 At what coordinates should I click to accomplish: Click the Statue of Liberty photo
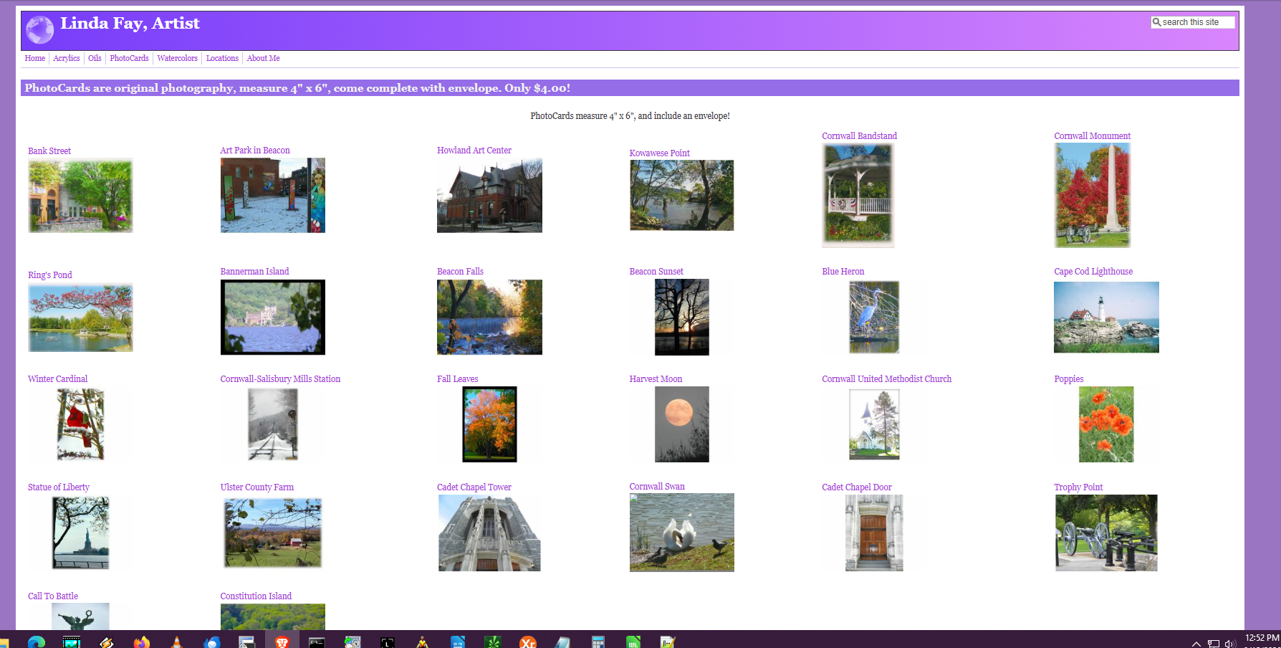click(x=80, y=533)
